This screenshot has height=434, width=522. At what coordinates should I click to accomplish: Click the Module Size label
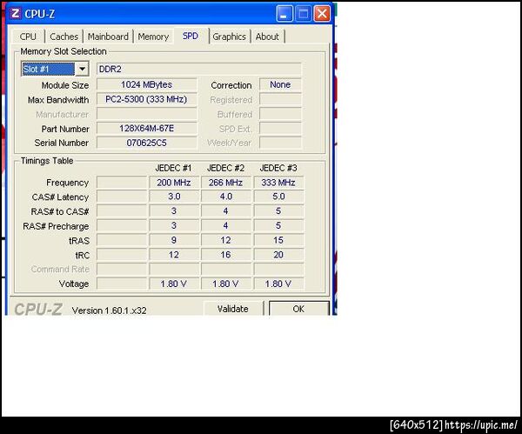65,85
